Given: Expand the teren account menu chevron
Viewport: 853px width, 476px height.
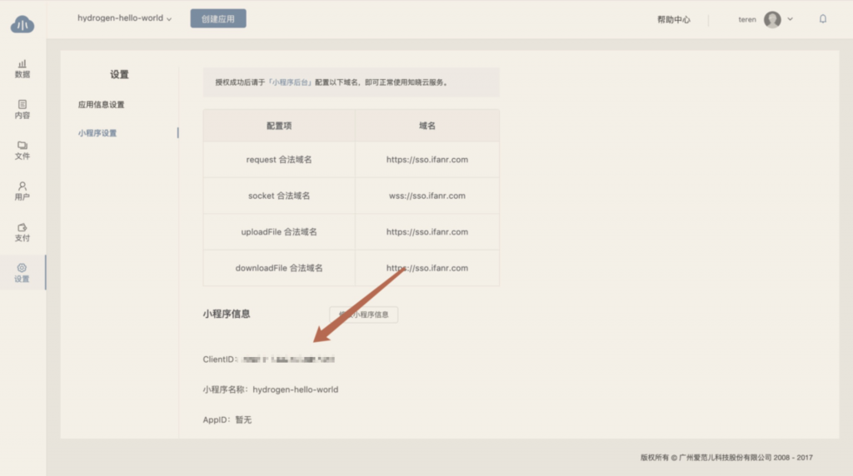Looking at the screenshot, I should [791, 19].
